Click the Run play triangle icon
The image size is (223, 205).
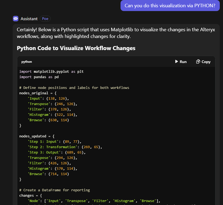177,62
